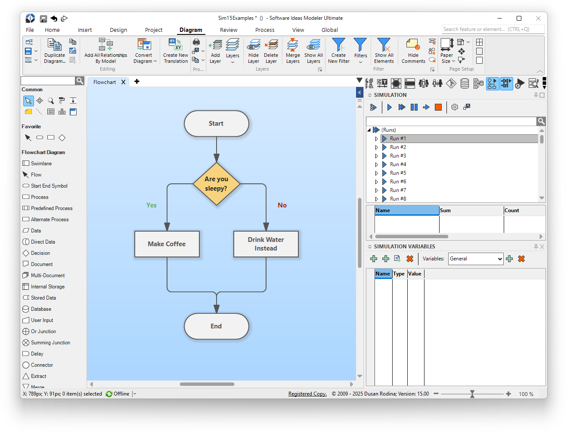Click the save icon in title bar
This screenshot has width=567, height=433.
coord(43,19)
